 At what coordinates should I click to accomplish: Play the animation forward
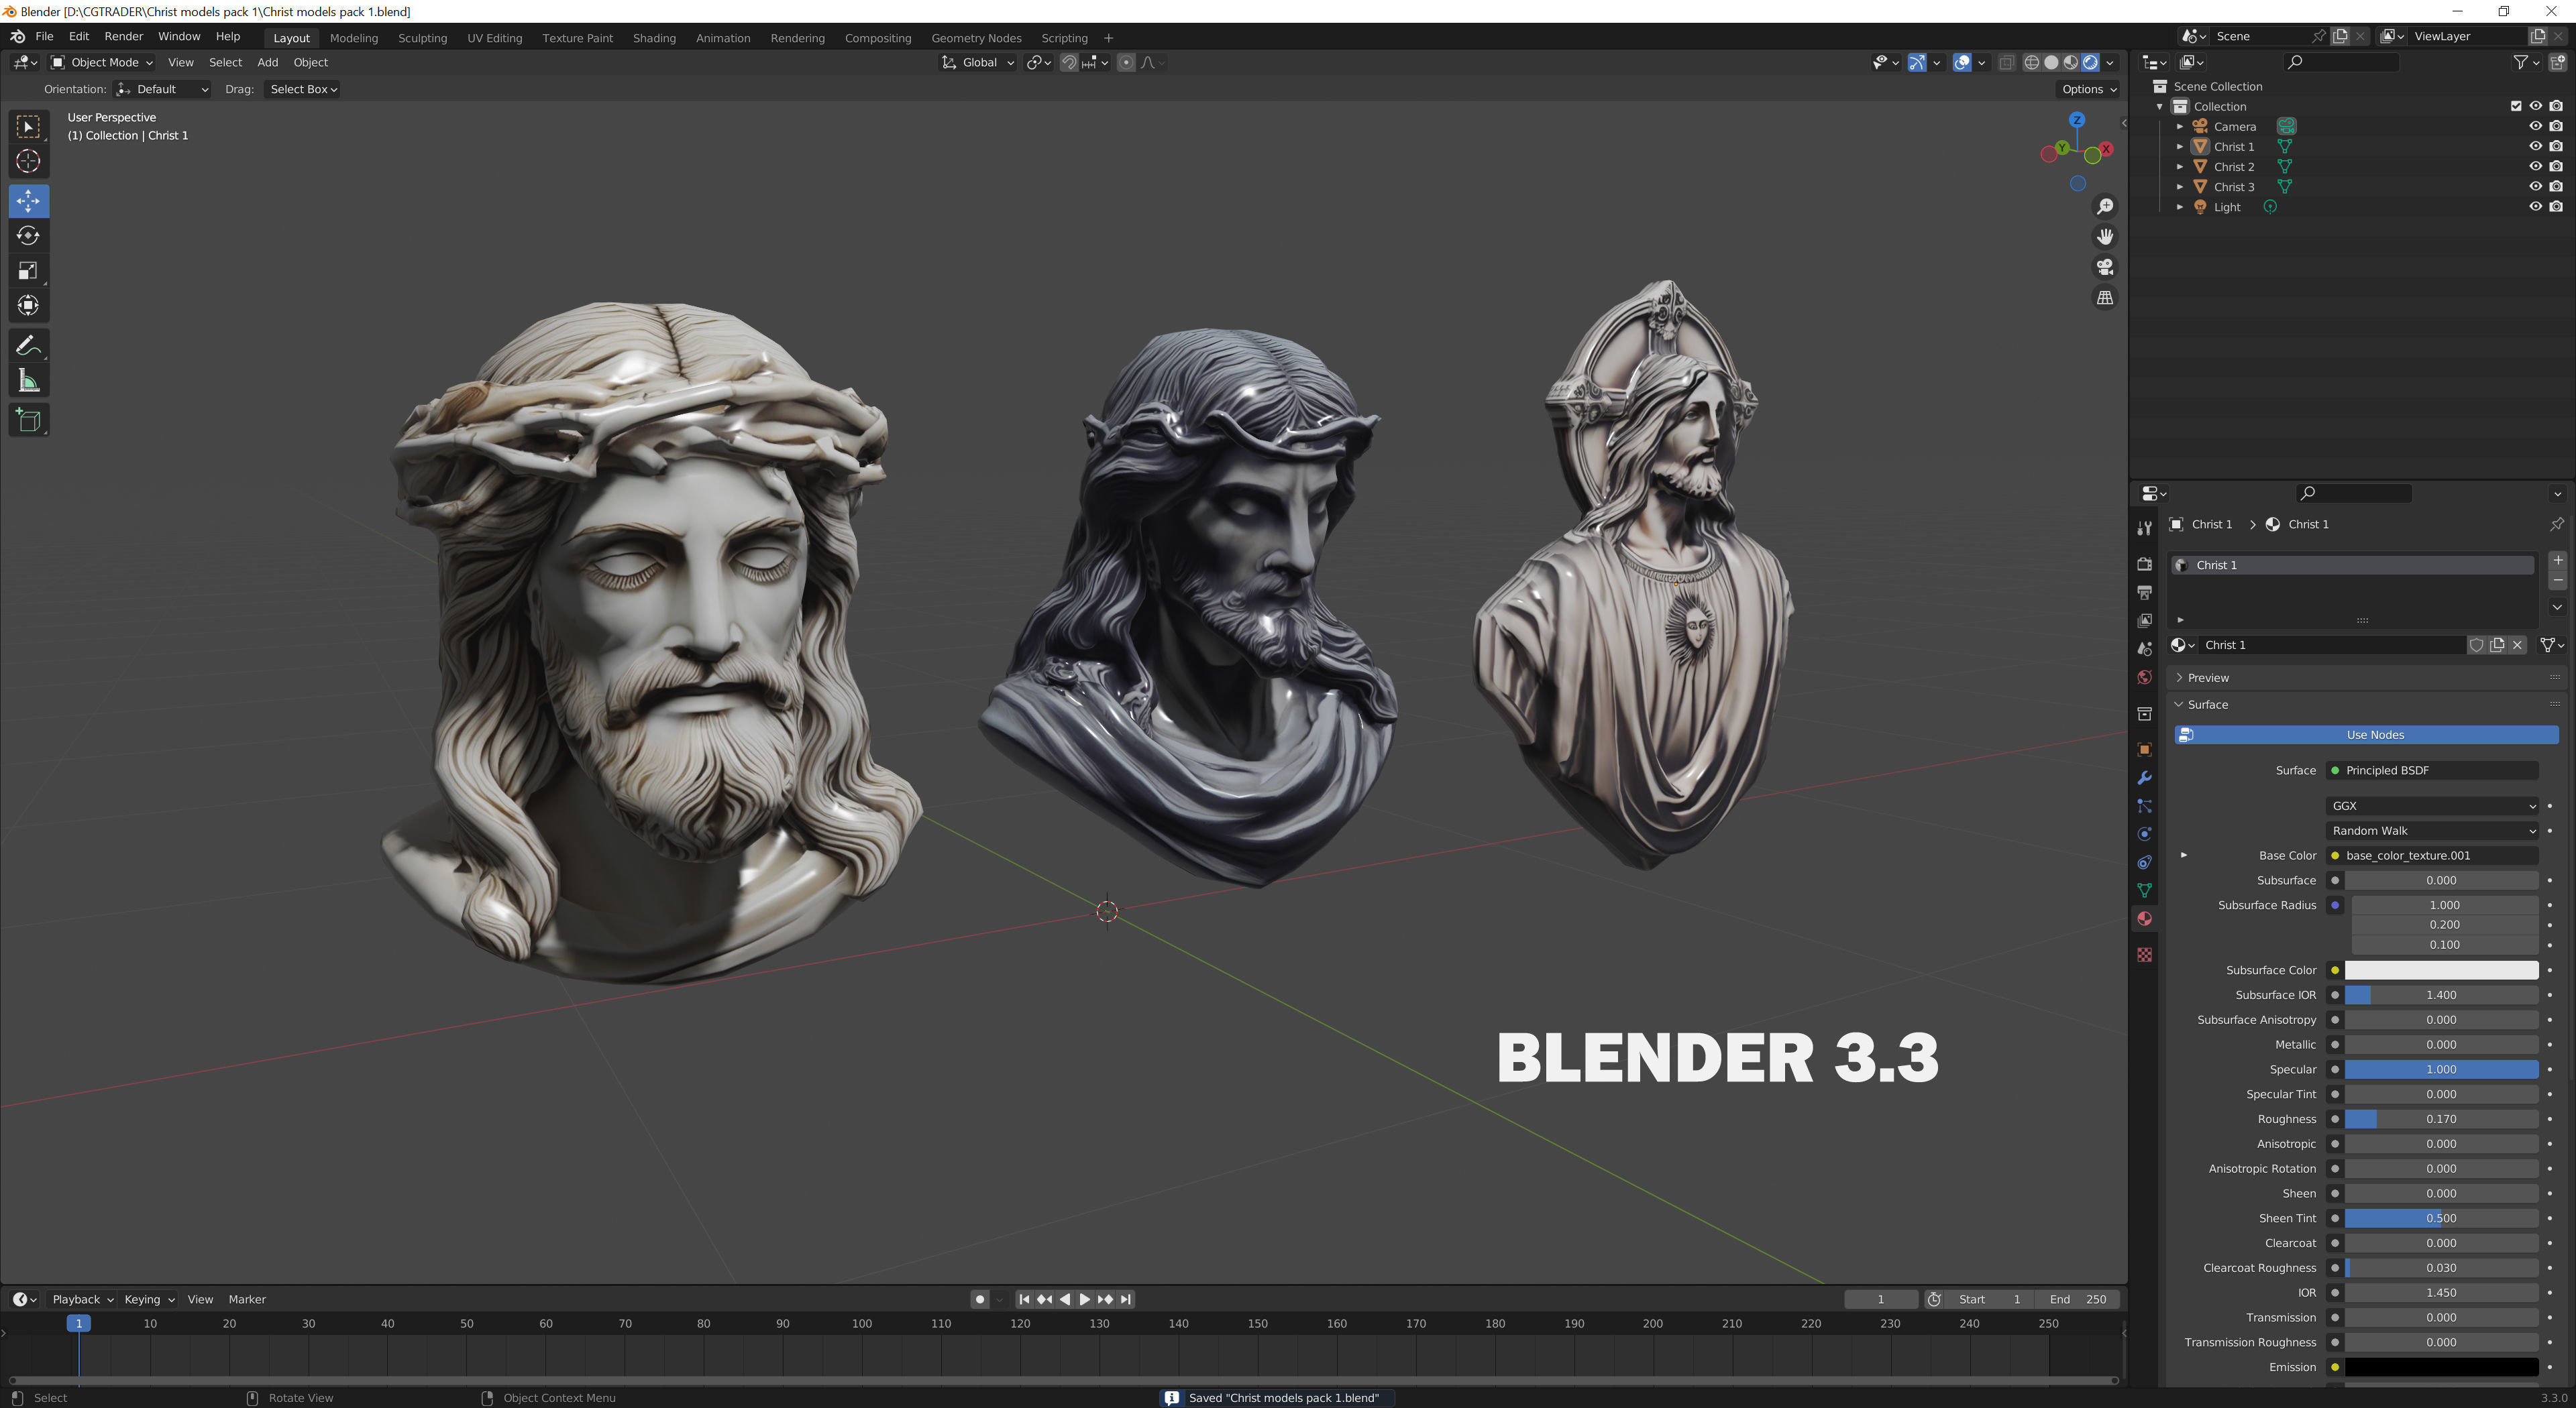(1084, 1299)
